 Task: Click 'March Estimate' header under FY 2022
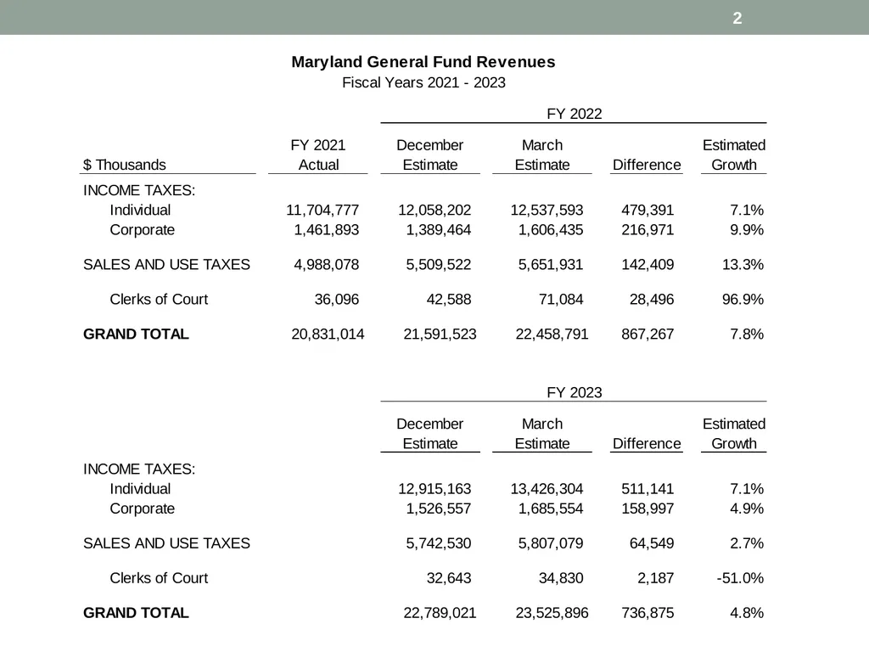pyautogui.click(x=542, y=155)
